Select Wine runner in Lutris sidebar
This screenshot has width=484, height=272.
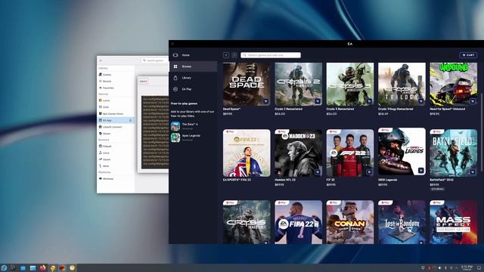pyautogui.click(x=116, y=166)
